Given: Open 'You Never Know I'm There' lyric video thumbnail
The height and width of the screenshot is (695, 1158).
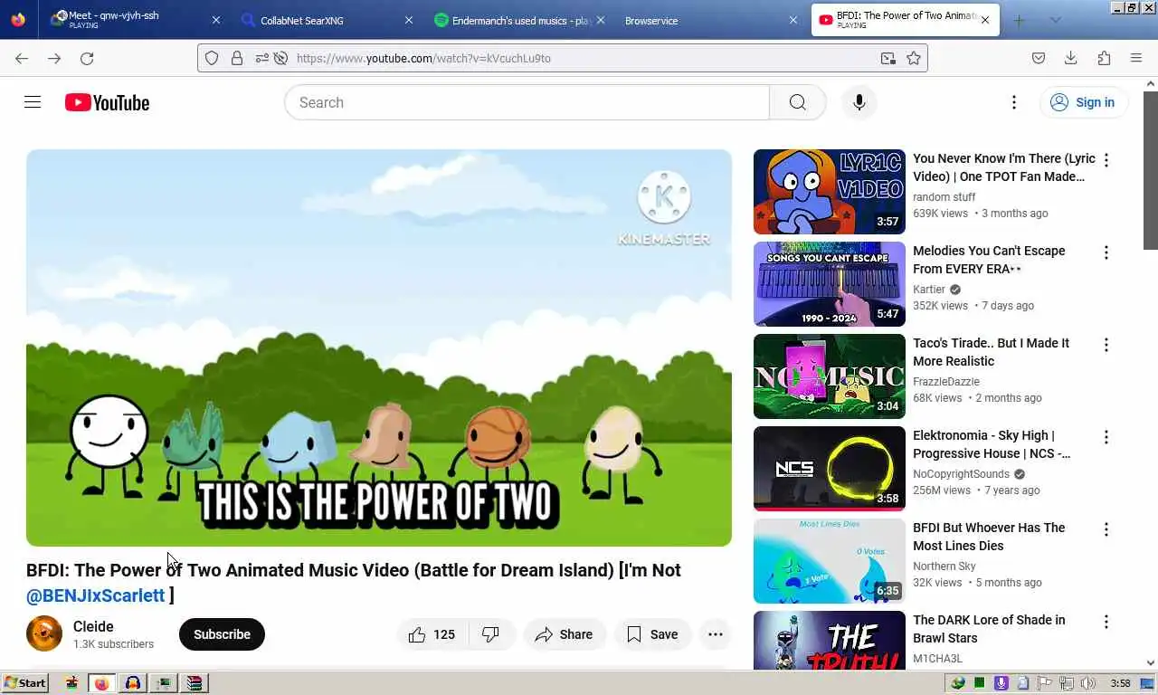Looking at the screenshot, I should [x=829, y=192].
